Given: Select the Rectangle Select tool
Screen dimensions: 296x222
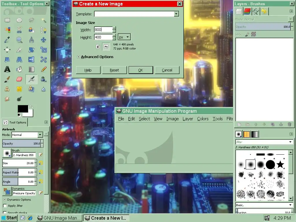Looking at the screenshot, I should pyautogui.click(x=7, y=20).
